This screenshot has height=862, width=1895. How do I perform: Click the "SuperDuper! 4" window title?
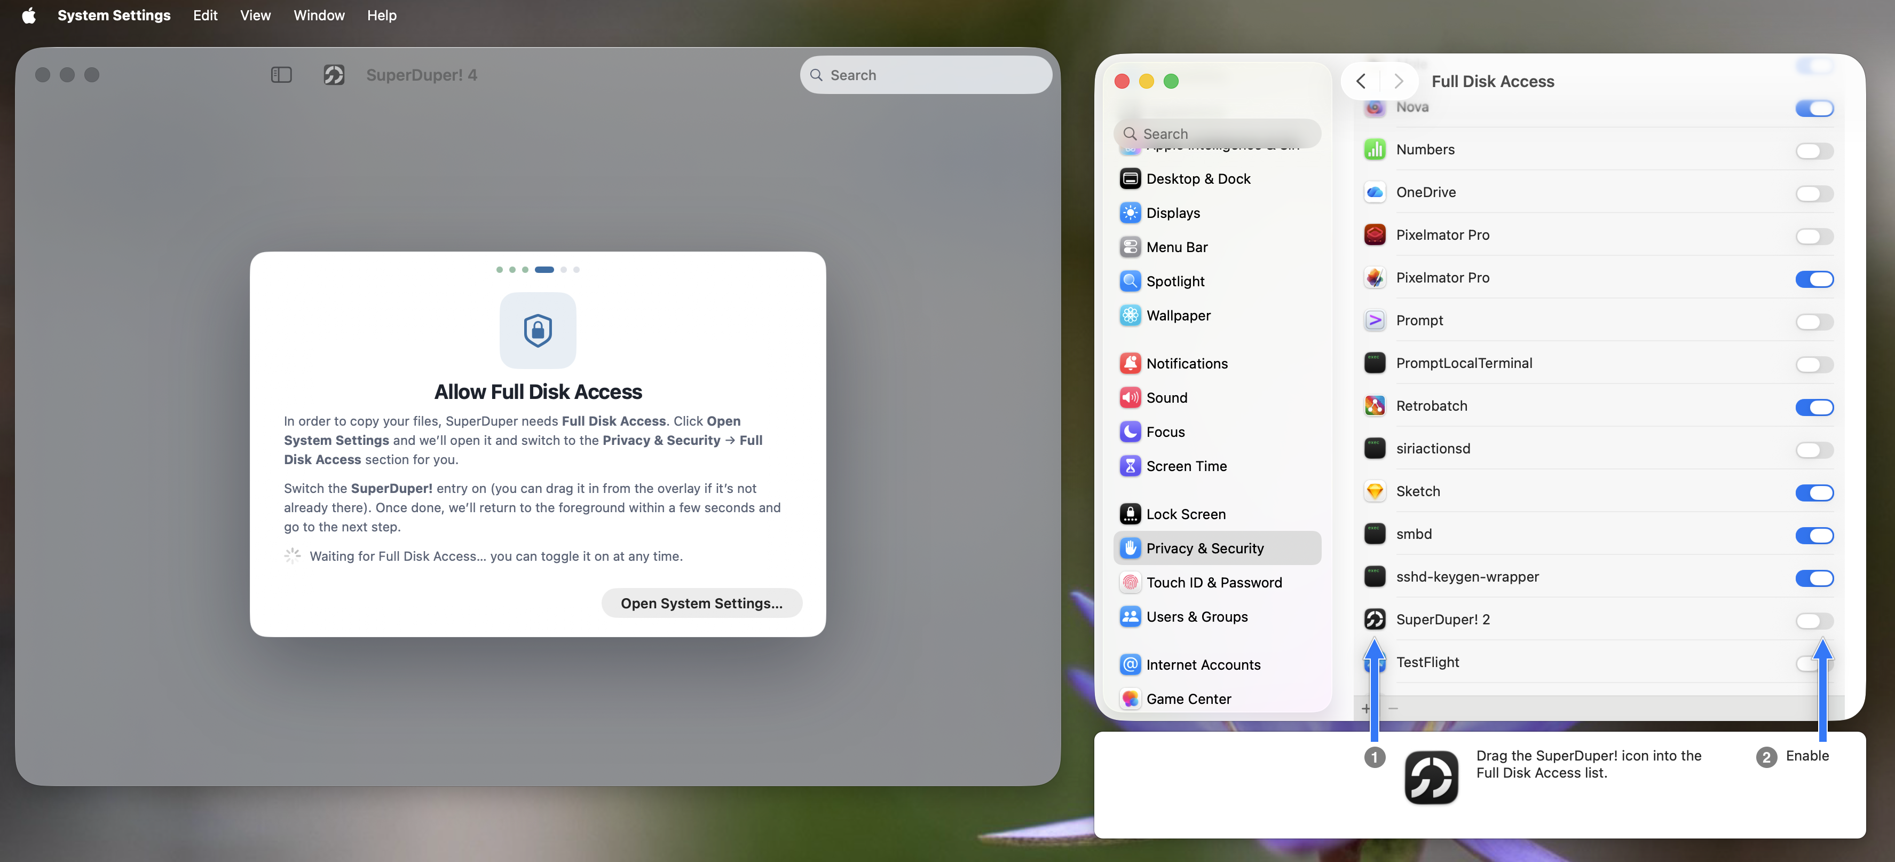(x=422, y=75)
